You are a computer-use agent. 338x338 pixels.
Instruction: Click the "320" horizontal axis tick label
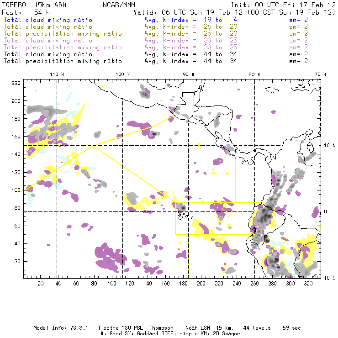tap(308, 284)
